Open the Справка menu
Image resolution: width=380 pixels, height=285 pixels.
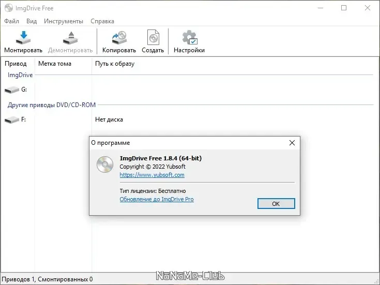(102, 21)
